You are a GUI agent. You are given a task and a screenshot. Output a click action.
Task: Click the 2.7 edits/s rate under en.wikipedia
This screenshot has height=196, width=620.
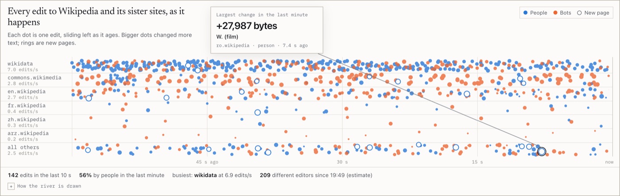(23, 98)
